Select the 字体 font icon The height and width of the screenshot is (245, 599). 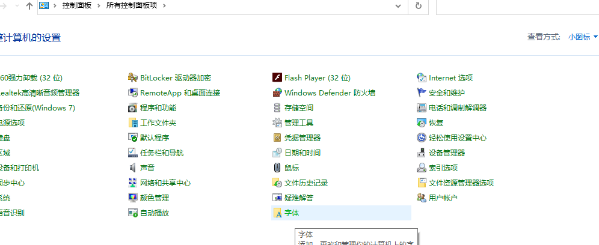point(277,213)
